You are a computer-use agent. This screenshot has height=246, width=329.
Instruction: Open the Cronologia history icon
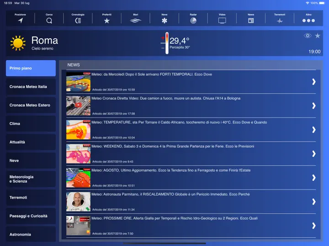pos(78,20)
